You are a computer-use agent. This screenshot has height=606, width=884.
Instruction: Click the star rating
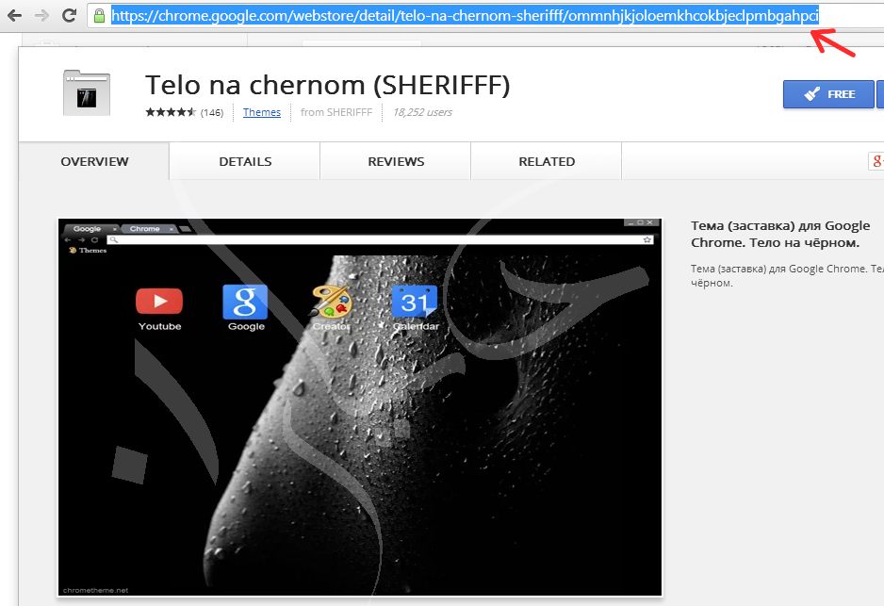click(171, 112)
